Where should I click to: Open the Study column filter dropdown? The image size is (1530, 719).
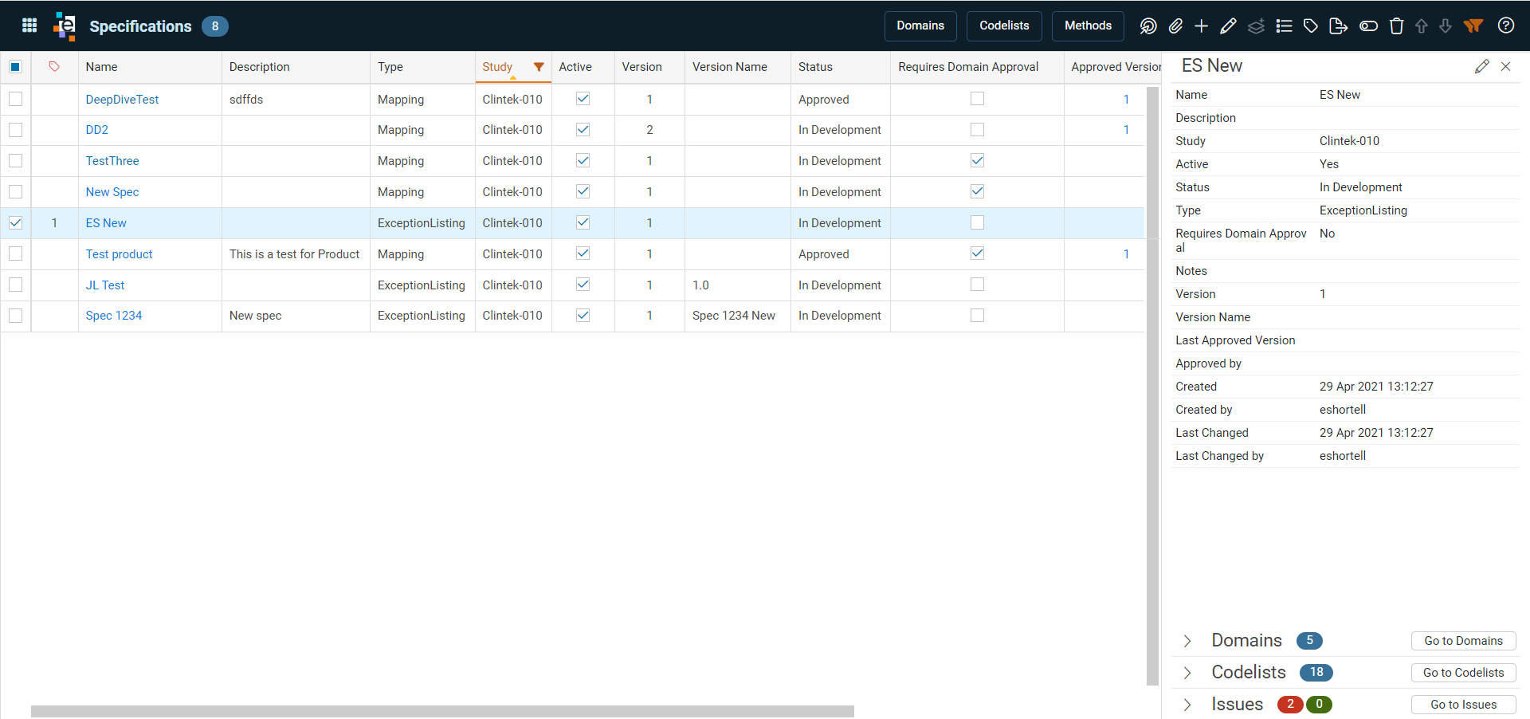[539, 67]
